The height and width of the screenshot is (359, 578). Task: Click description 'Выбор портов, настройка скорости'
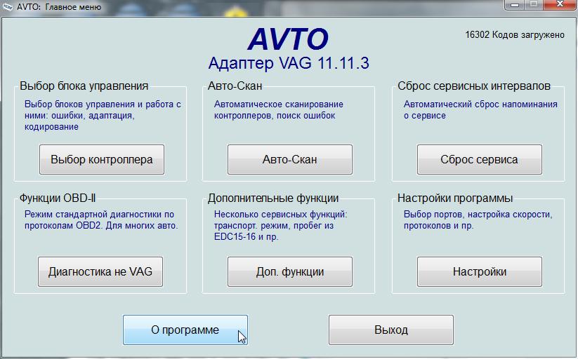click(478, 220)
